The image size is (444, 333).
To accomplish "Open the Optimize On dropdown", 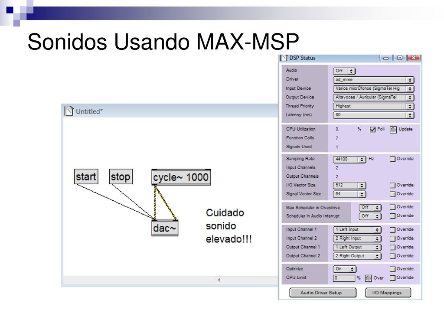I will coord(344,269).
